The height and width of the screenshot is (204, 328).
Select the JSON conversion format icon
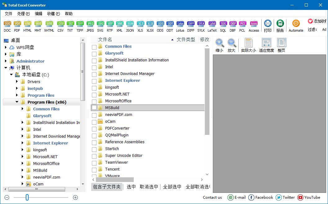click(130, 24)
